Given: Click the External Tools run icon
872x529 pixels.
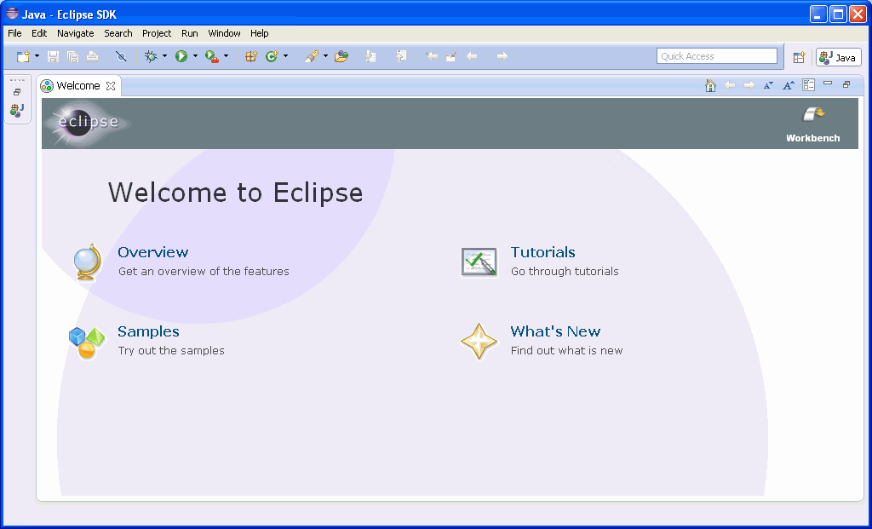Looking at the screenshot, I should [x=212, y=56].
